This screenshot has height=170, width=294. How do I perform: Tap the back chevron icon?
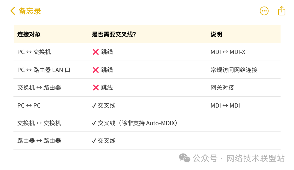coord(13,11)
